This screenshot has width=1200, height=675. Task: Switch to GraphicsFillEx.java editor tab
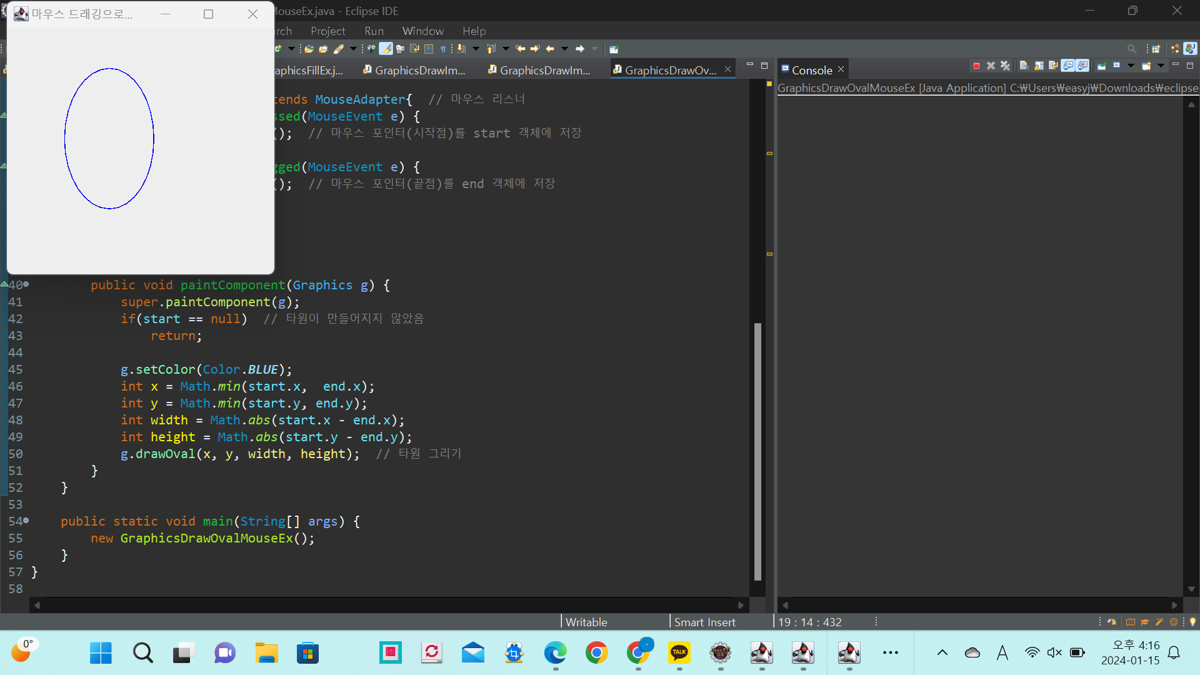pyautogui.click(x=309, y=71)
